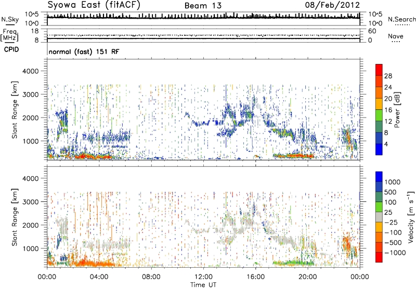Click the "28" label on power colorbar
This screenshot has width=416, height=288.
[388, 76]
